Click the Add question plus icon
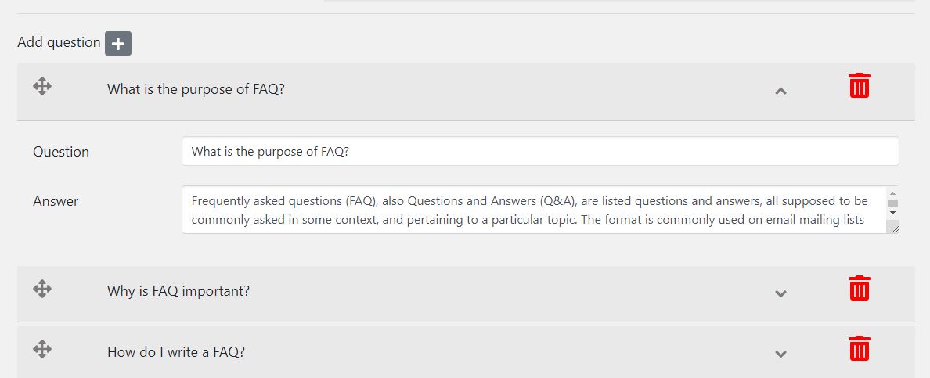930x378 pixels. click(x=118, y=43)
